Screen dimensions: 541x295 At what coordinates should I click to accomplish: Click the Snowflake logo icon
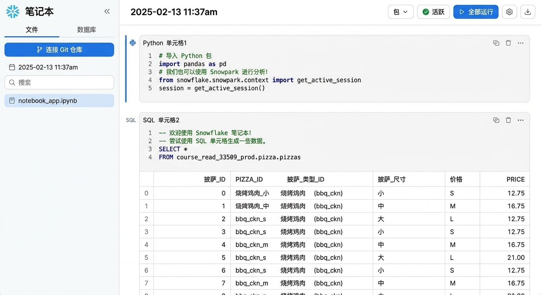[x=13, y=12]
